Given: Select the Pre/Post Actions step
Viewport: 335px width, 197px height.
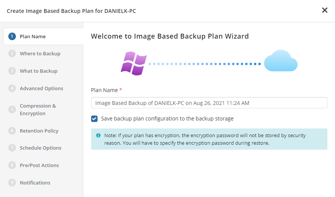Looking at the screenshot, I should pos(39,165).
